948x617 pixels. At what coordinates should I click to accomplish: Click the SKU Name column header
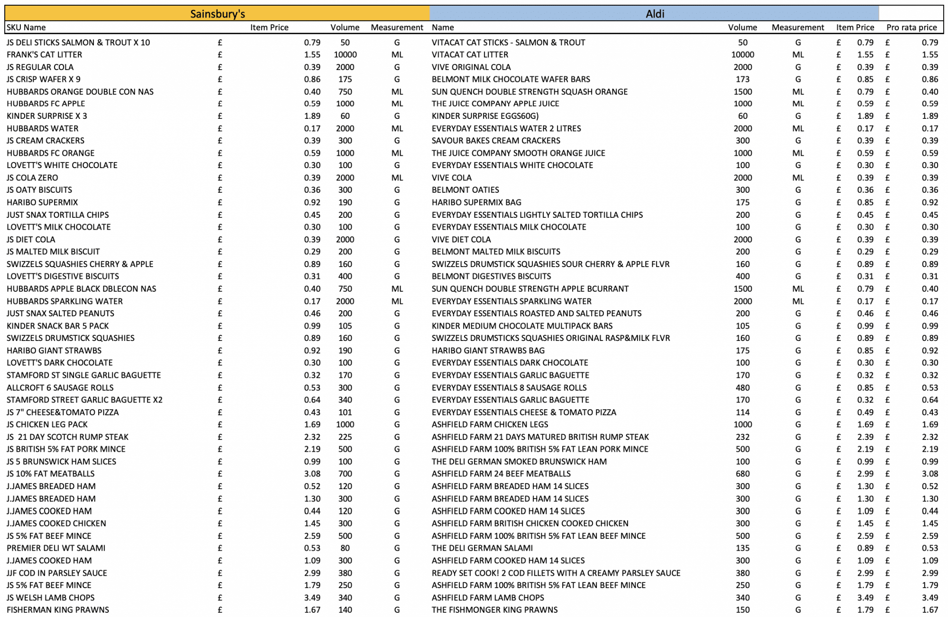(26, 27)
